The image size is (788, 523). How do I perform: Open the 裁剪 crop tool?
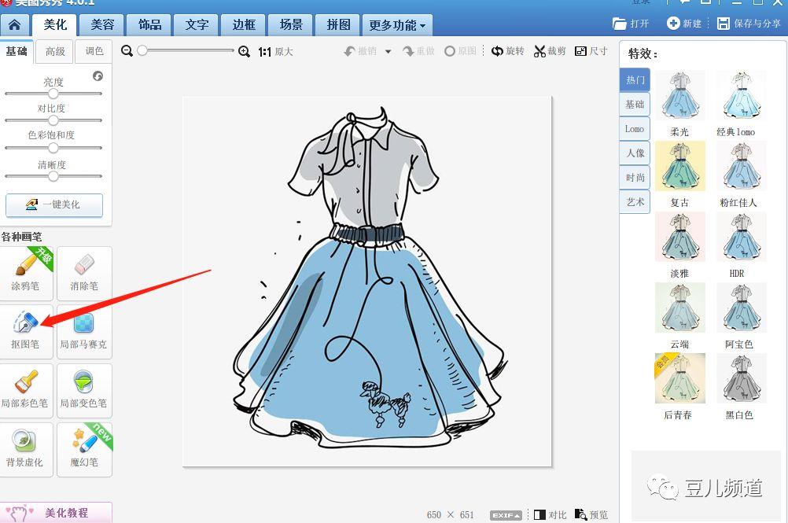click(x=550, y=51)
